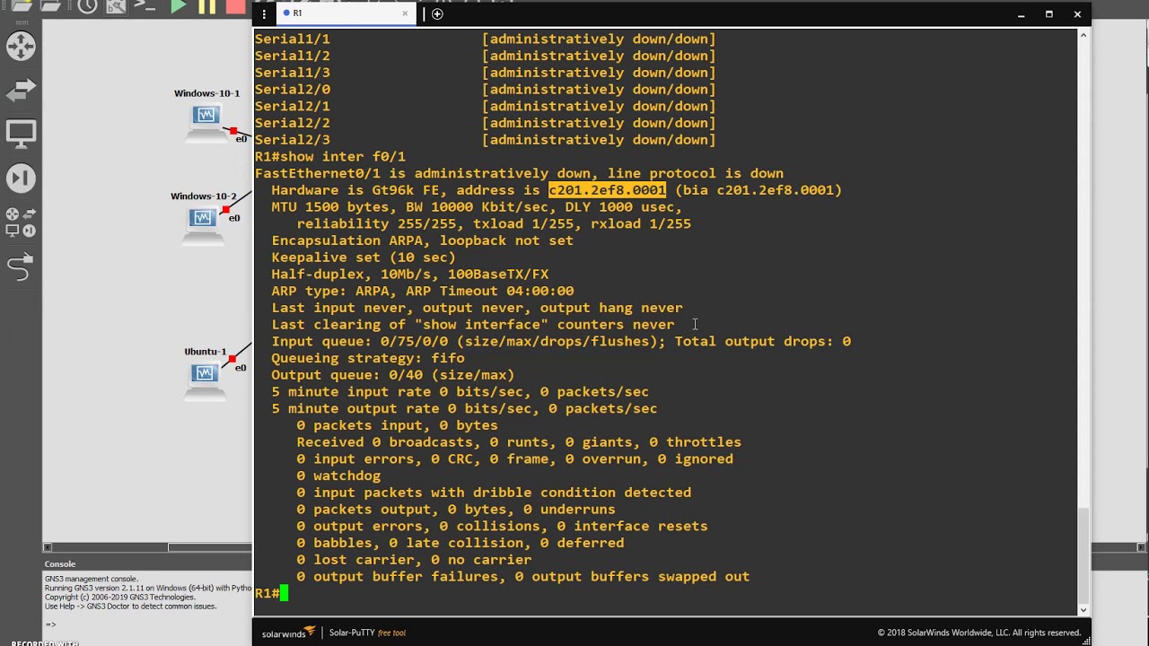The height and width of the screenshot is (646, 1149).
Task: Click the open project folder icon
Action: click(x=48, y=6)
